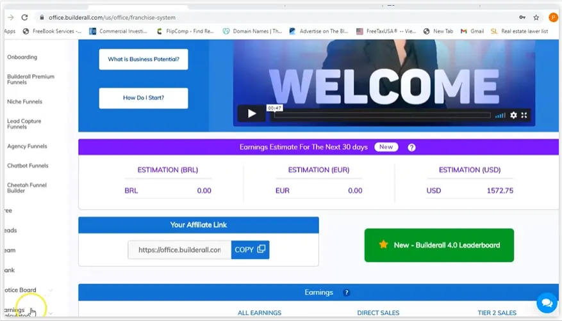Open Commercial Investi... bookmark
562x321 pixels.
[119, 31]
